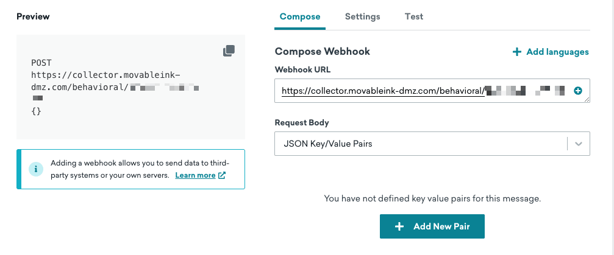Open the JSON Key/Value Pairs selector
The height and width of the screenshot is (255, 614).
click(421, 144)
